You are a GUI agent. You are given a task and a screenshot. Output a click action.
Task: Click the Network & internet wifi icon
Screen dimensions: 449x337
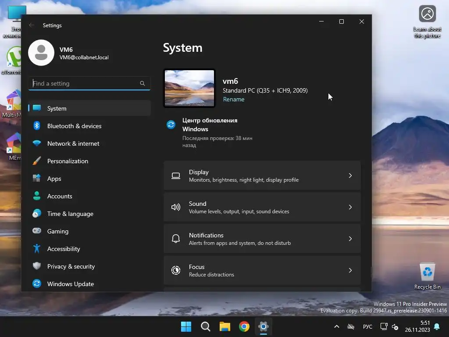click(37, 143)
